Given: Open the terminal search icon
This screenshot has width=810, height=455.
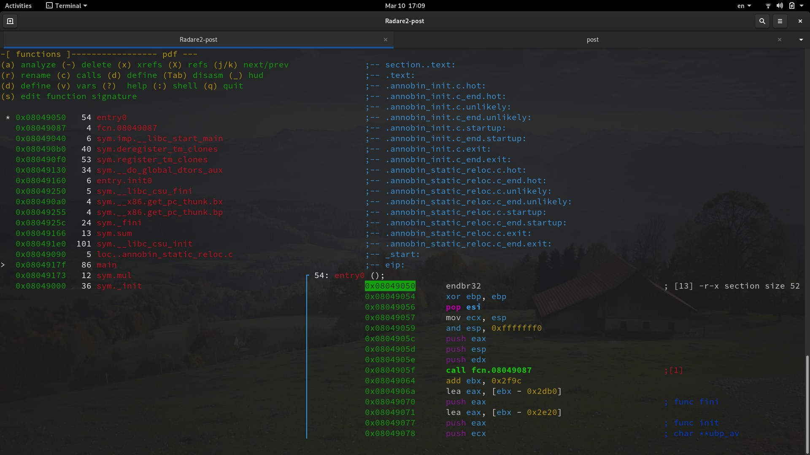Looking at the screenshot, I should pos(762,21).
